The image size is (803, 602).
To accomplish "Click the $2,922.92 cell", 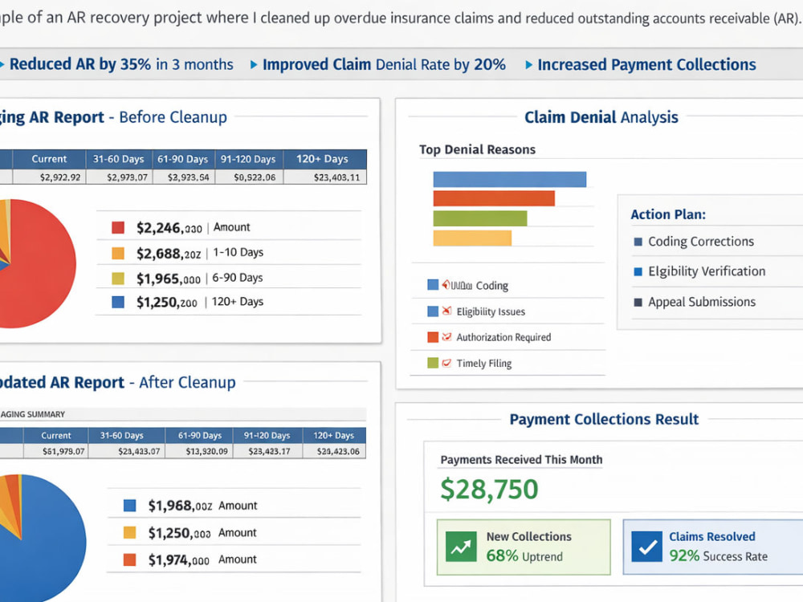I will click(x=50, y=177).
